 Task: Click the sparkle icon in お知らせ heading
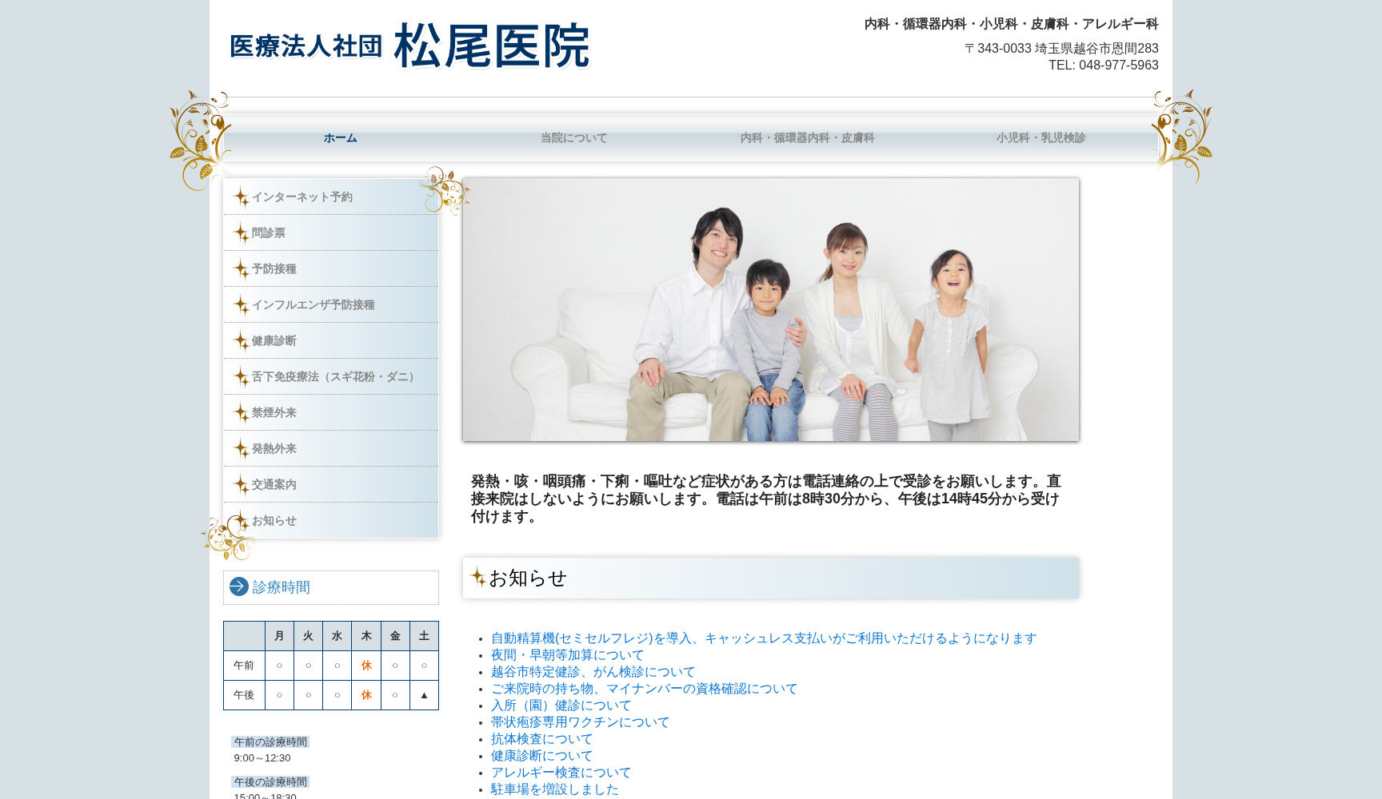(477, 577)
